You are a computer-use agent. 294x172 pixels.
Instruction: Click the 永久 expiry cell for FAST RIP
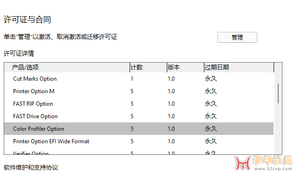click(x=211, y=104)
